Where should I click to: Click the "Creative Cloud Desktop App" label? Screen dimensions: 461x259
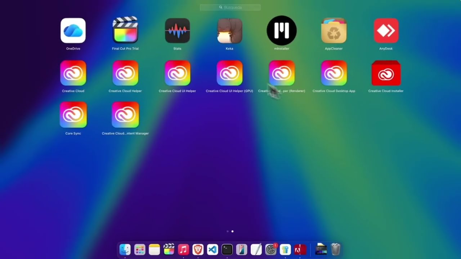[334, 91]
